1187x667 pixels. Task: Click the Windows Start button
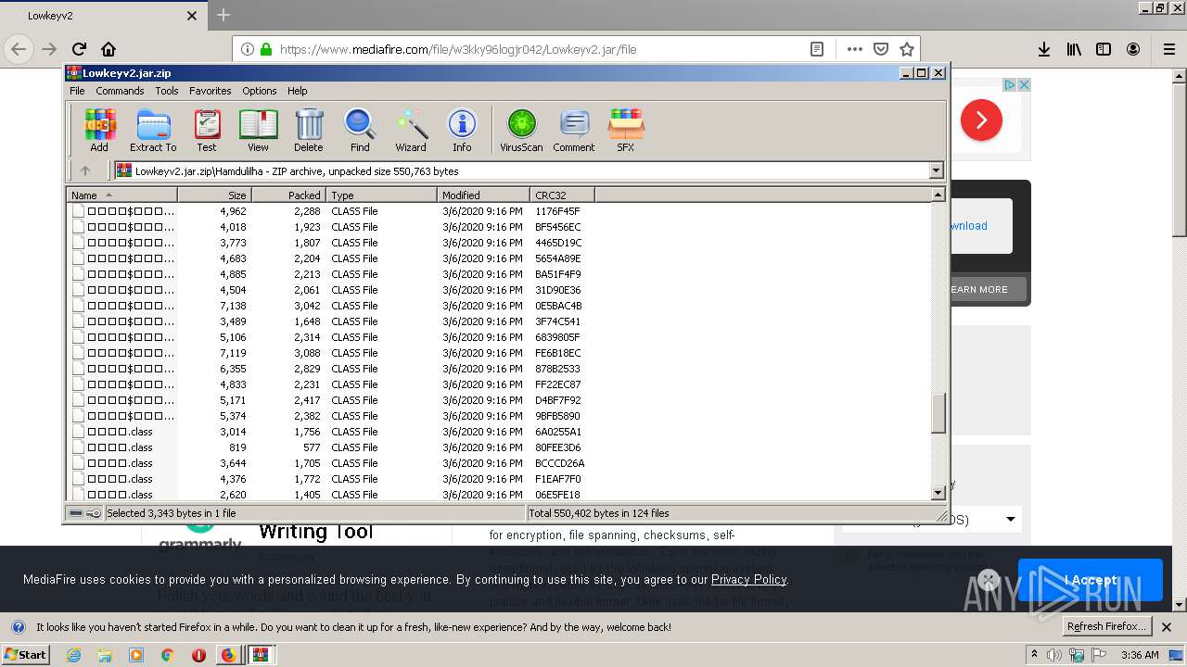25,655
